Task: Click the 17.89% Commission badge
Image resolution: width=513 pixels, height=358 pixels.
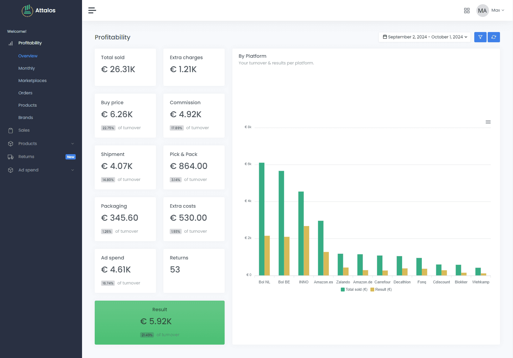Action: click(x=177, y=128)
